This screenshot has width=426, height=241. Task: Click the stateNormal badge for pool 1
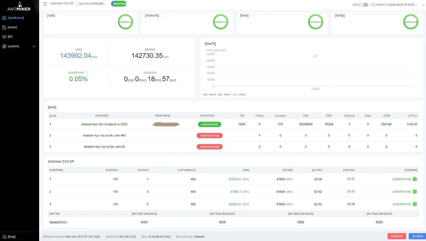(x=210, y=124)
